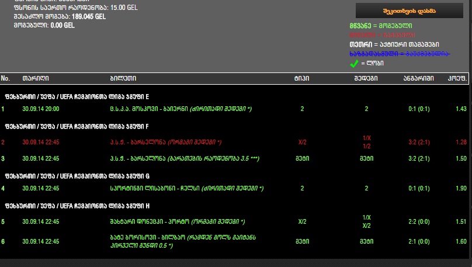Click the red 3:2 (2:1) score
Image resolution: width=472 pixels, height=267 pixels.
pyautogui.click(x=419, y=142)
